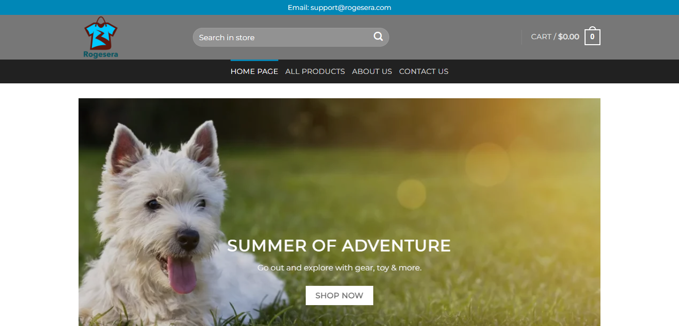Screen dimensions: 679x326
Task: Click the $0.00 cart total
Action: coord(569,37)
